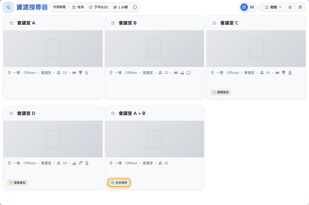Screen dimensions: 309x205
Task: Click the 會議室 A + B double-door thumbnail
Action: (x=154, y=139)
